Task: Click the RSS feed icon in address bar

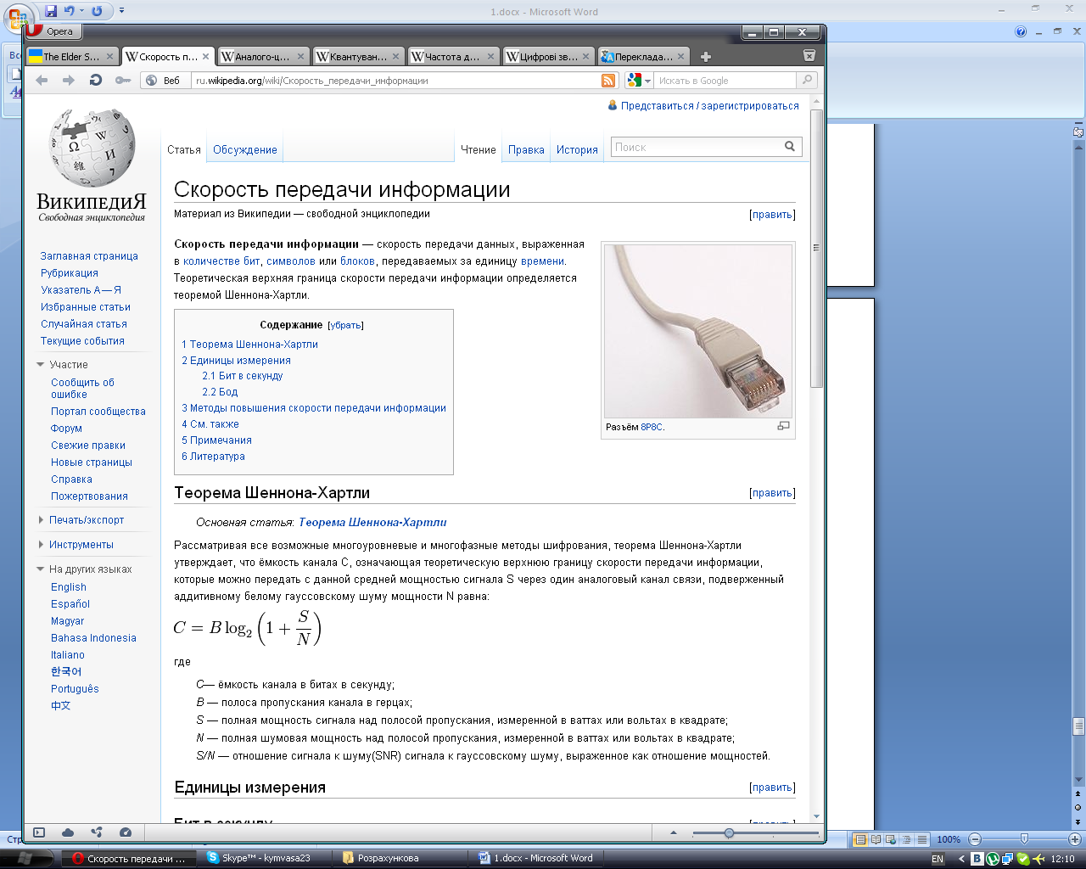Action: pyautogui.click(x=608, y=81)
